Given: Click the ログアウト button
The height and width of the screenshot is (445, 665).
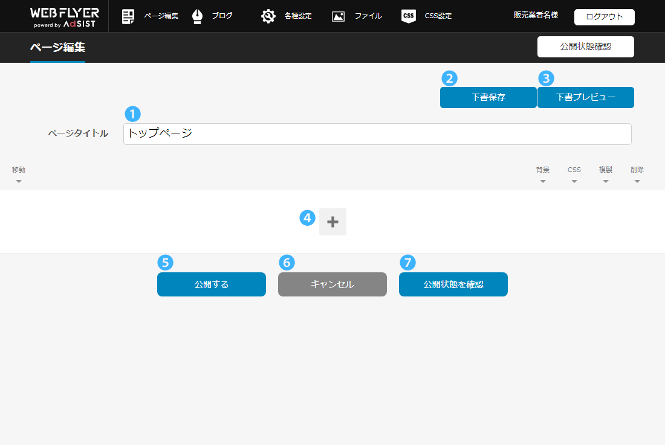Looking at the screenshot, I should (604, 17).
